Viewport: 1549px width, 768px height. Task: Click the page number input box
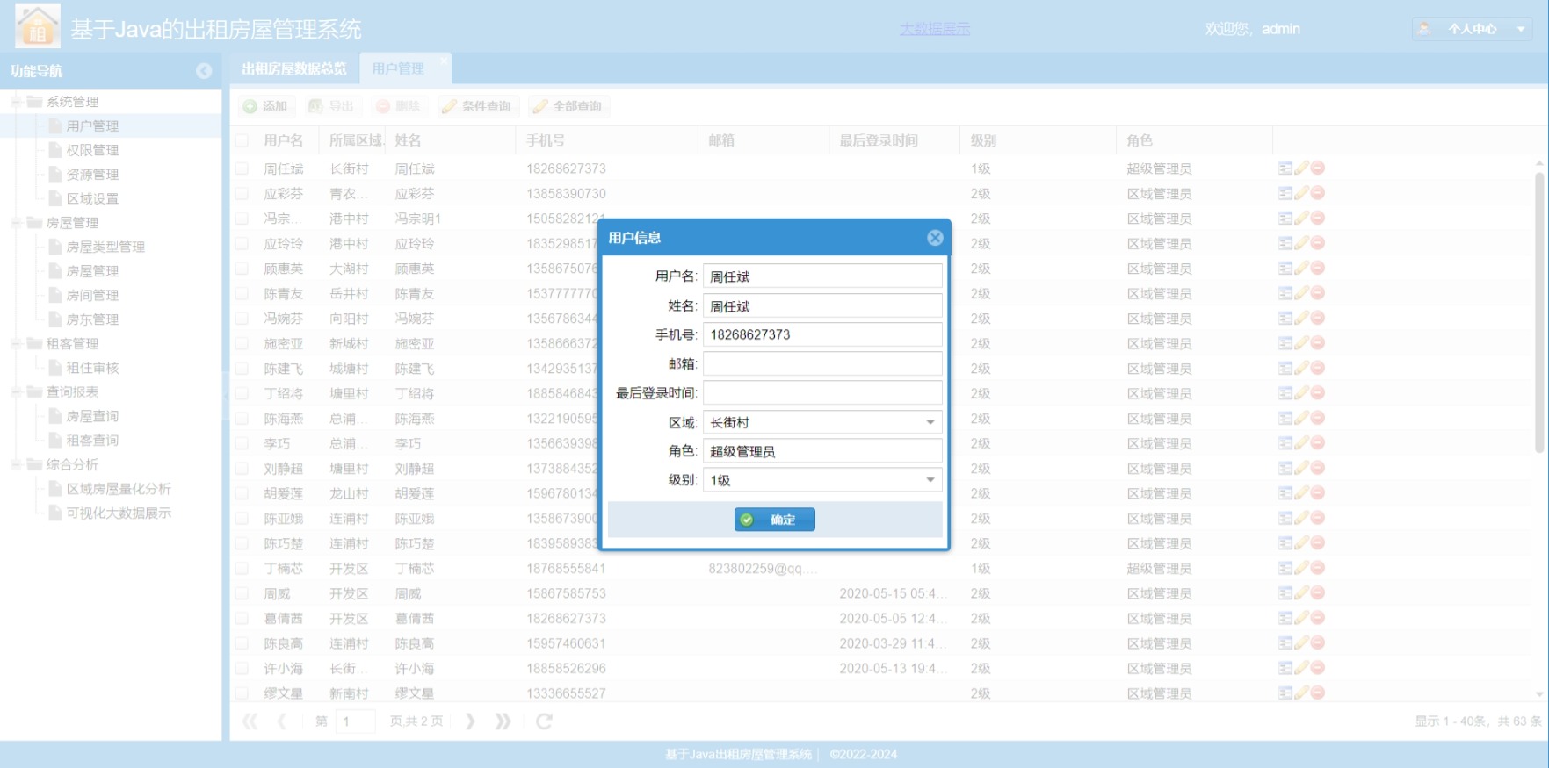[356, 721]
